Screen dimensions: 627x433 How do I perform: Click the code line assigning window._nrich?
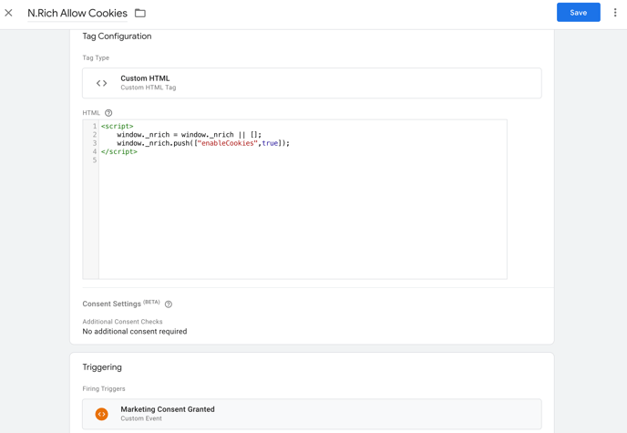pos(190,135)
